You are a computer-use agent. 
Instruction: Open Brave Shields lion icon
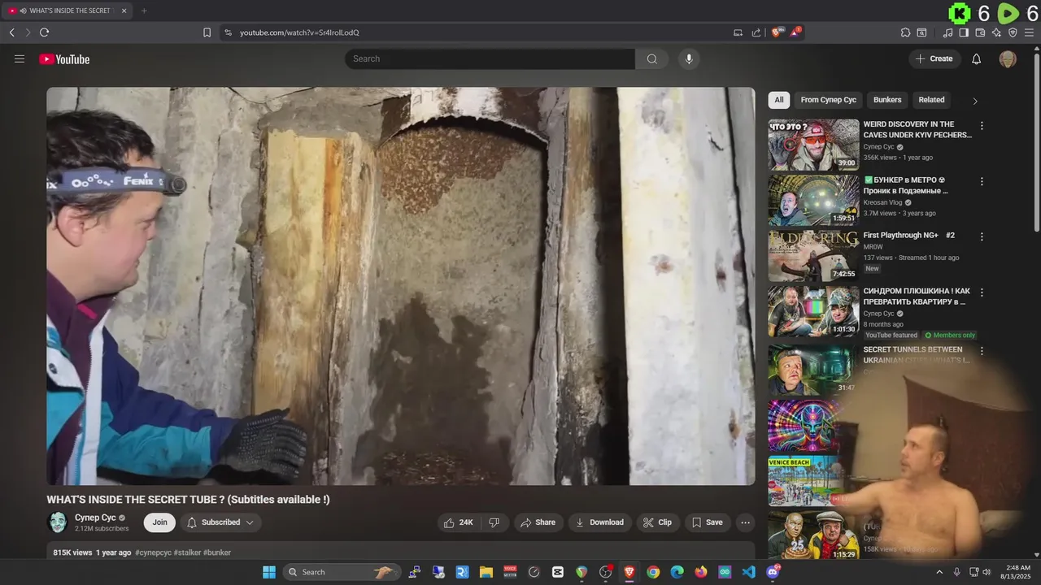777,32
